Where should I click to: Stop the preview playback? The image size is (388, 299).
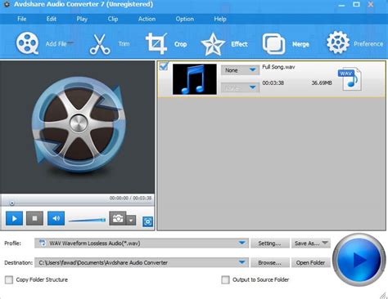(34, 218)
